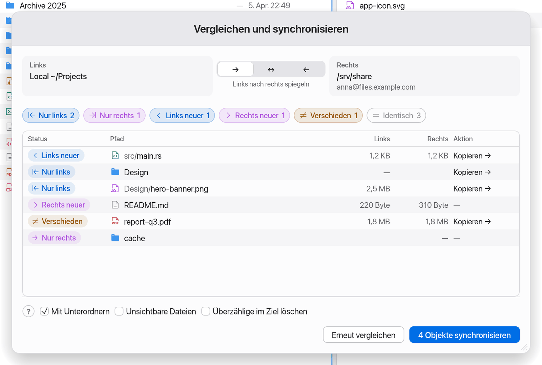Click the Archive 2025 folder icon behind dialog

pos(10,5)
